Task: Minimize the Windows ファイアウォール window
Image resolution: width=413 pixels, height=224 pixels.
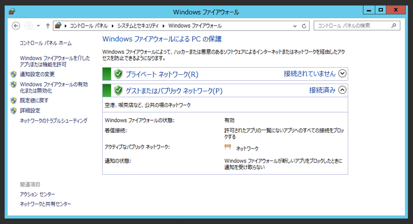Action: coord(369,10)
